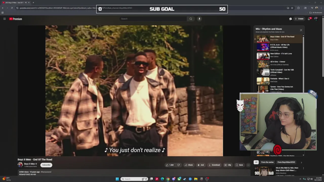Go back in Chrome
The image size is (324, 182).
3,8
